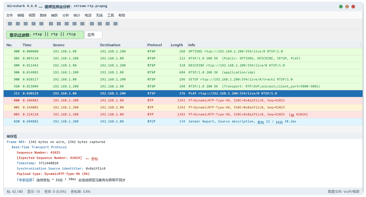
Task: Expand the Frame 403 detail line
Action: (56, 142)
